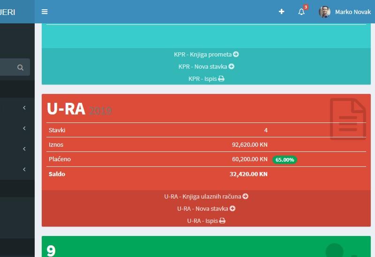
Task: Select the Plaćeno value 60,200.00 KN
Action: tap(250, 159)
